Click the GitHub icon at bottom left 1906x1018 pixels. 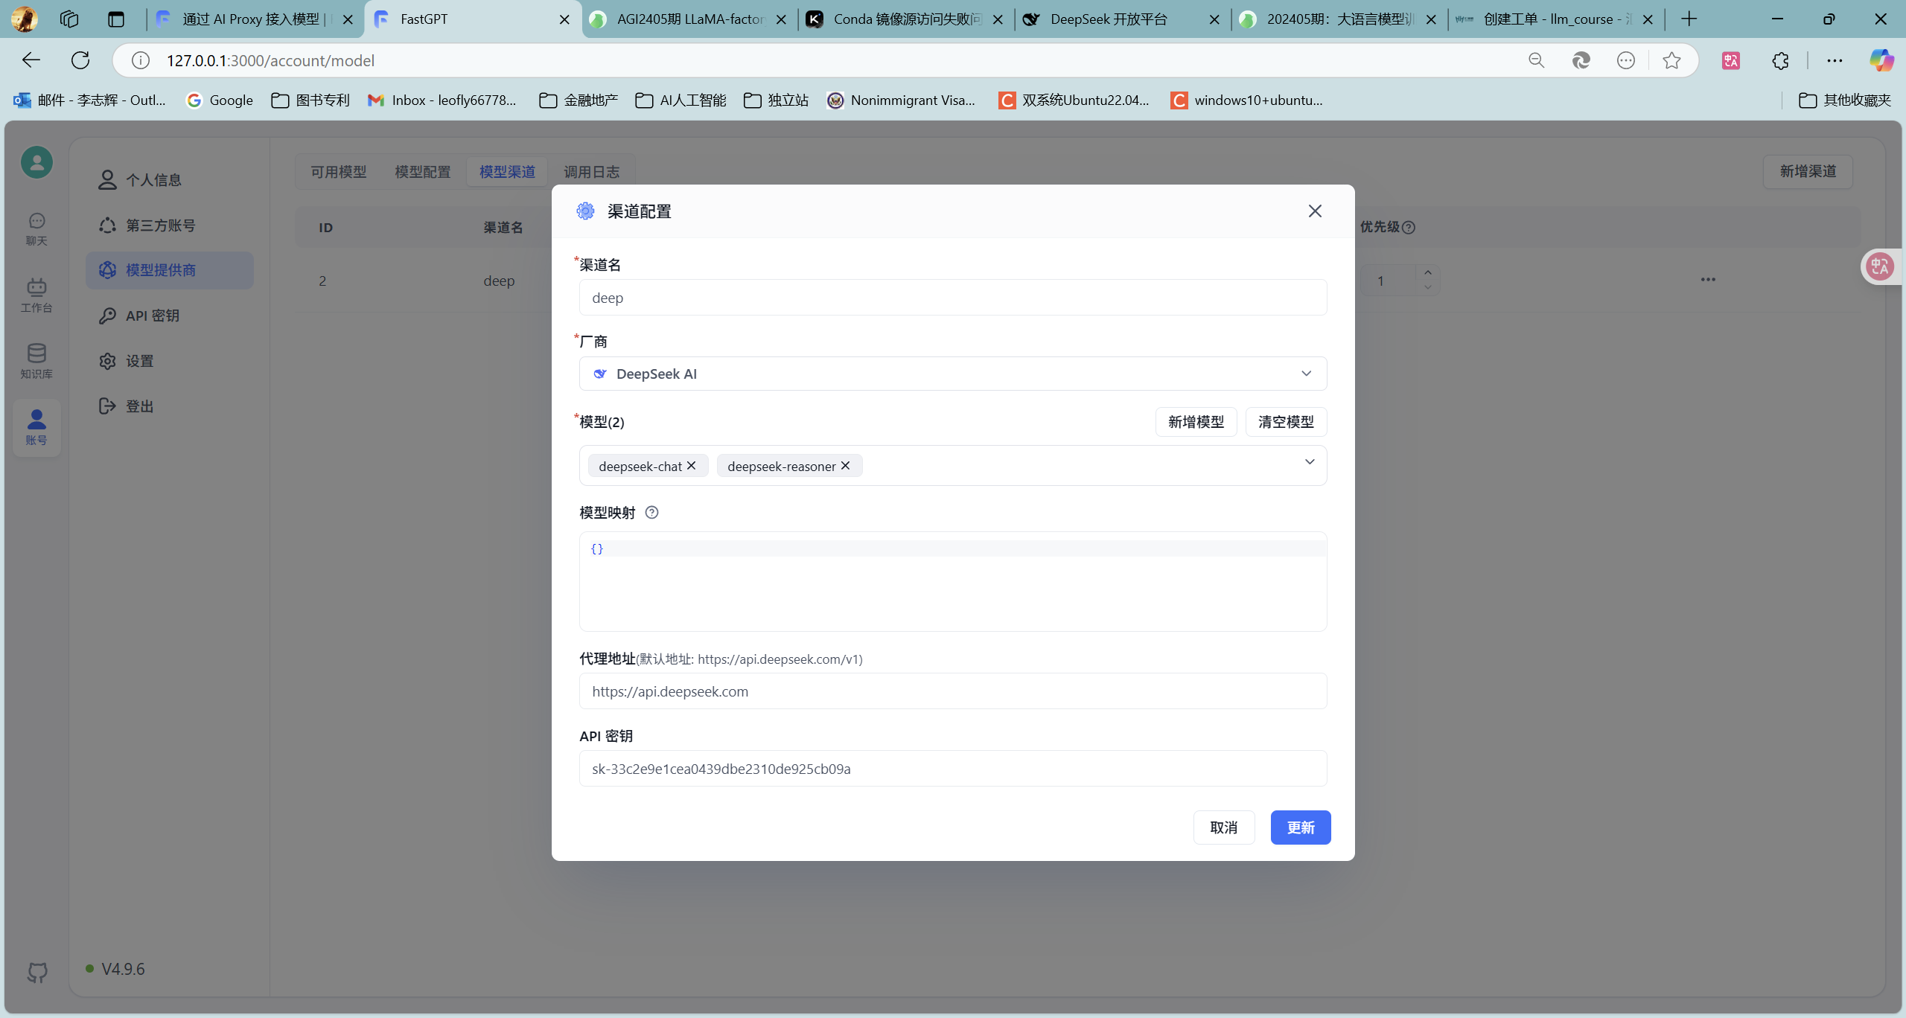[x=37, y=972]
